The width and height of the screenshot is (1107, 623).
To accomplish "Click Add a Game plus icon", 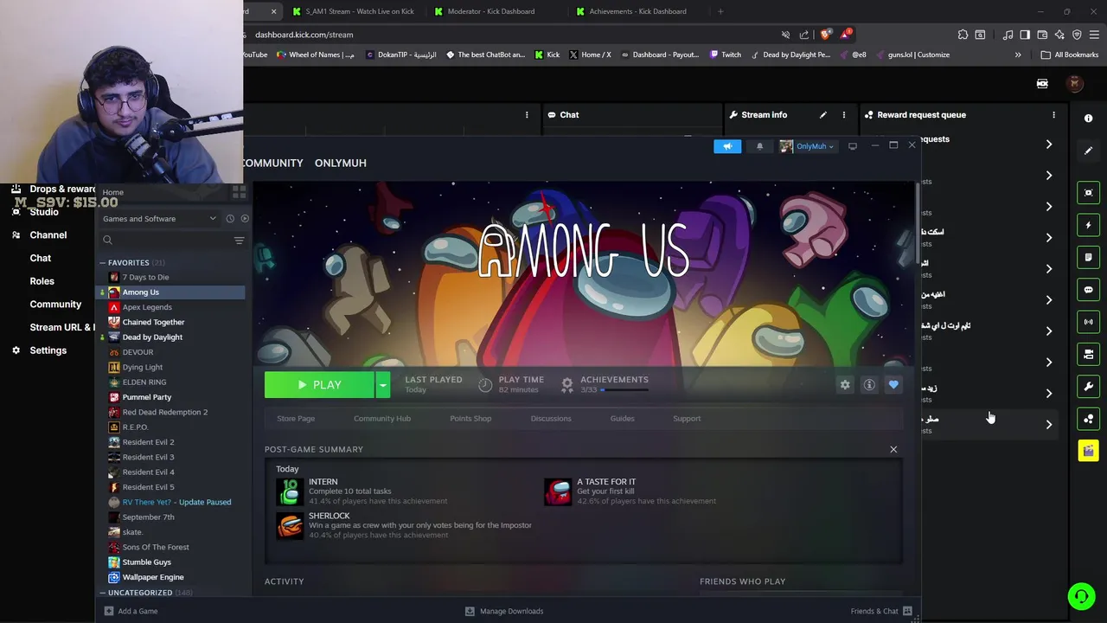I will click(109, 611).
